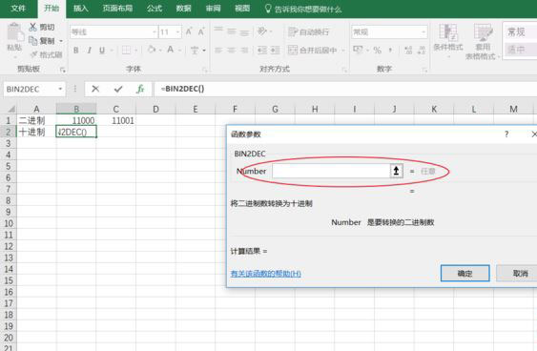Toggle Bold formatting
537x351 pixels.
coord(76,51)
